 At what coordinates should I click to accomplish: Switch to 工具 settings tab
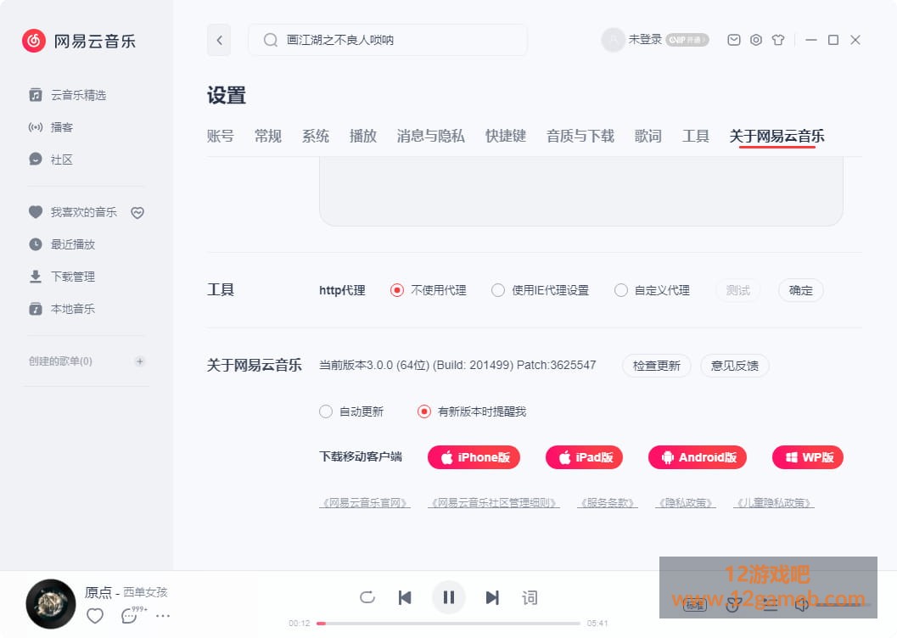696,136
